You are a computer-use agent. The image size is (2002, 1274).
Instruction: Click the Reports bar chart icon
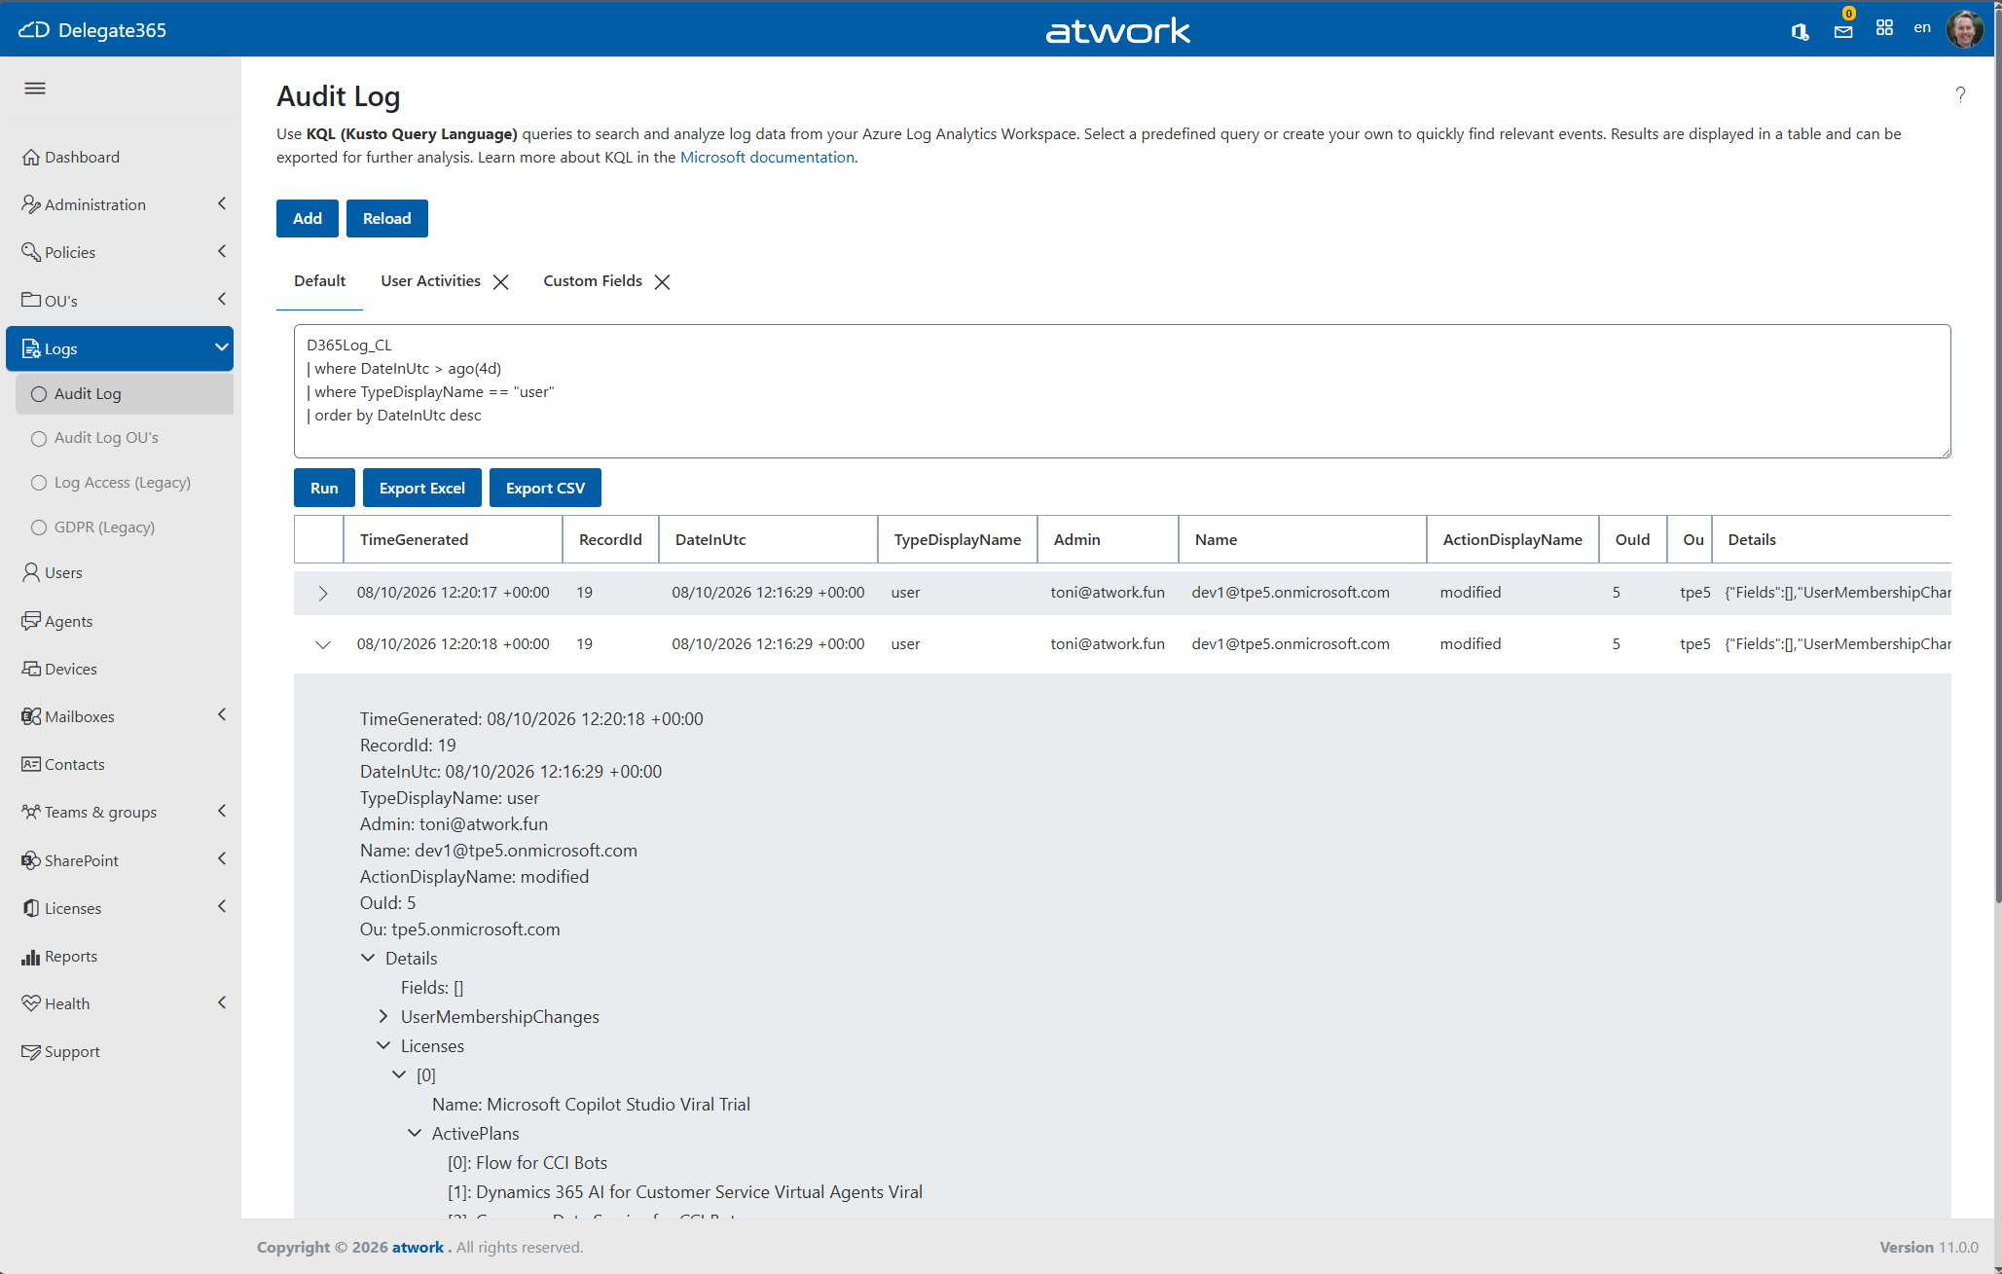pyautogui.click(x=31, y=957)
